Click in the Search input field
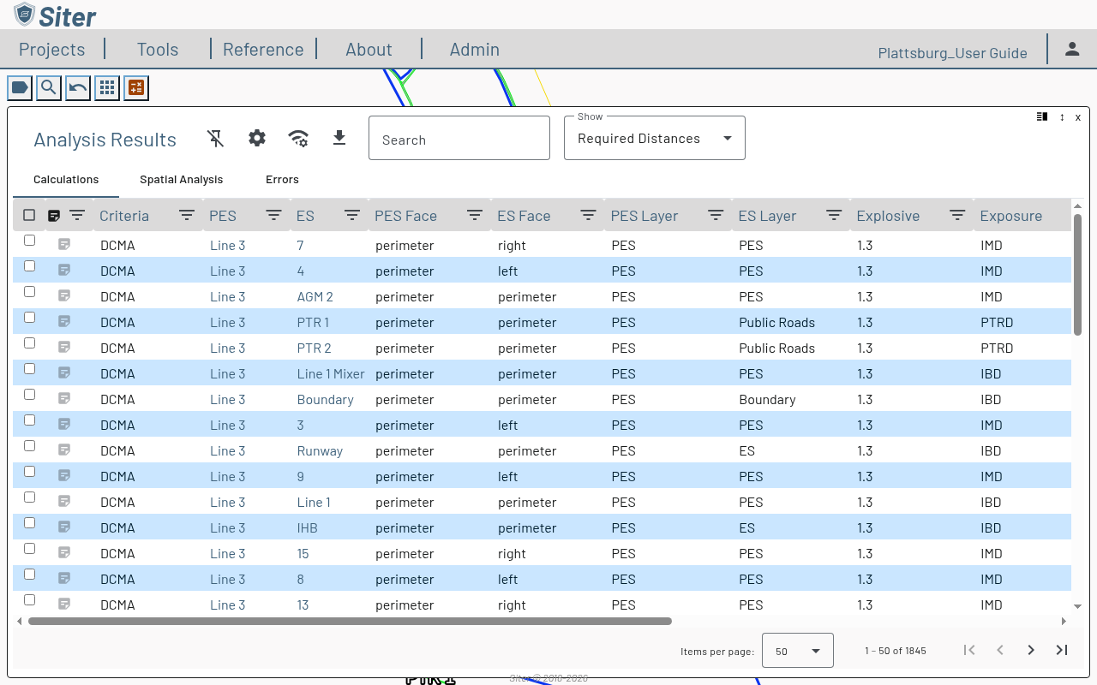 pos(459,138)
